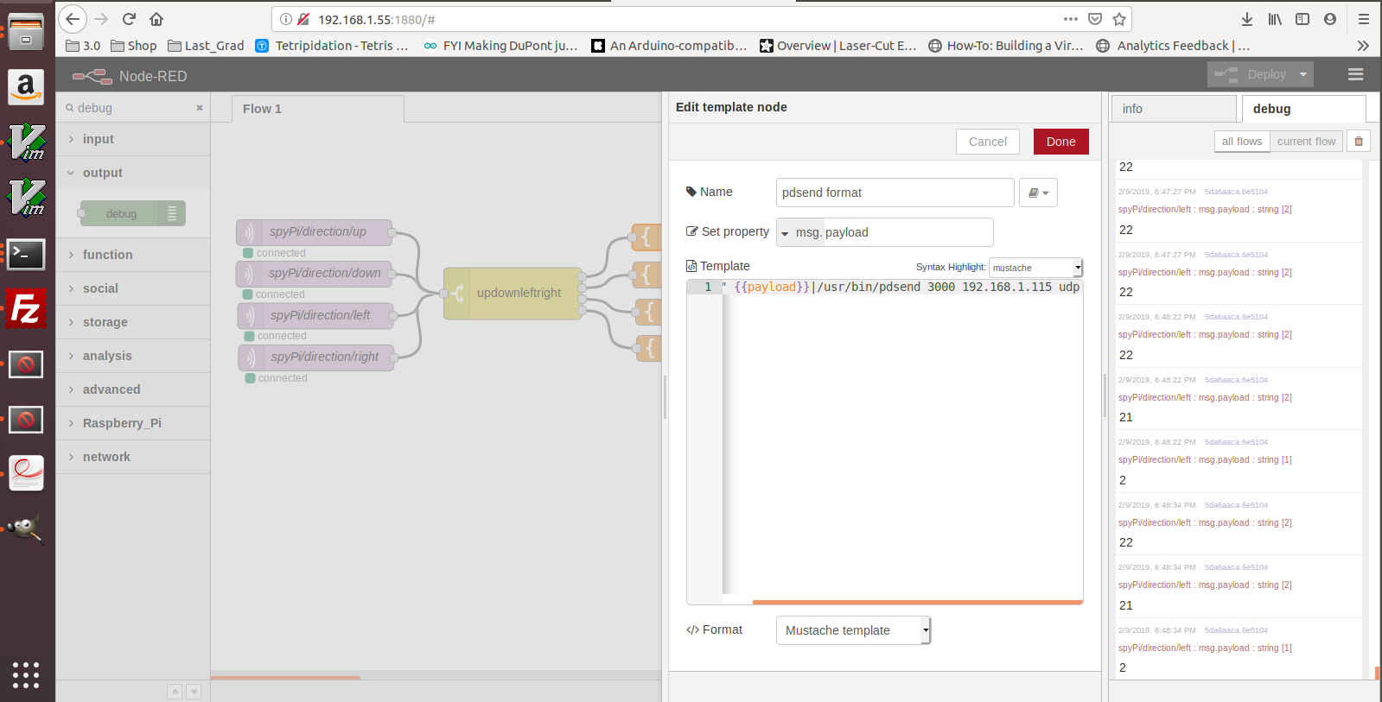Image resolution: width=1382 pixels, height=702 pixels.
Task: Expand the function palette category
Action: 133,255
